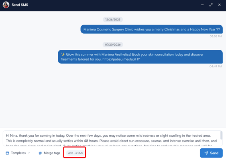This screenshot has width=226, height=160.
Task: Click the Send SMS title text
Action: coord(20,5)
